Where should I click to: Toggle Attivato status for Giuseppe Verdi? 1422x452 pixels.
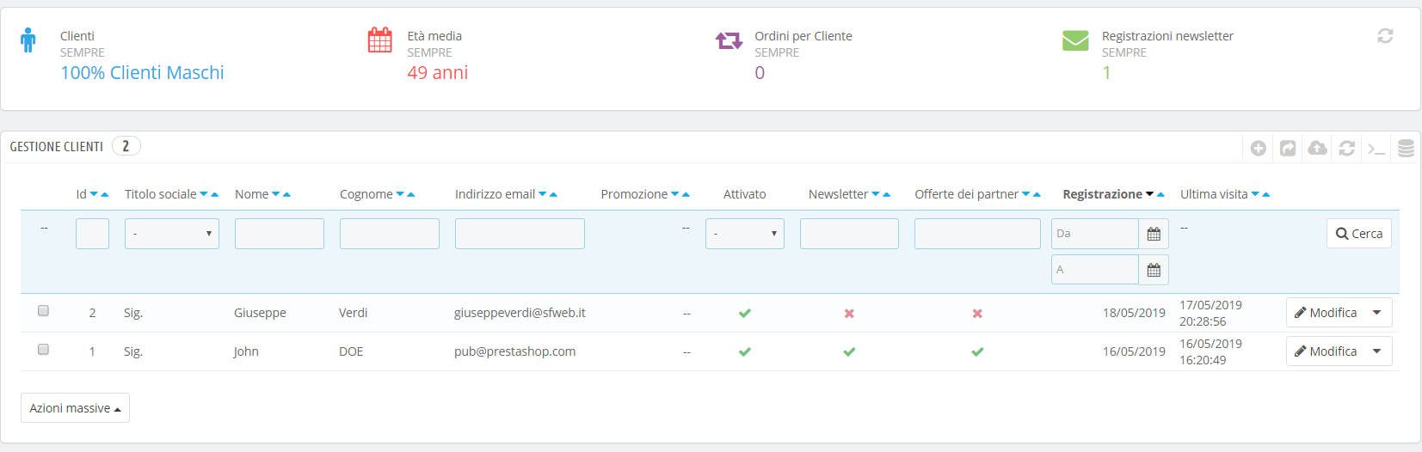pyautogui.click(x=745, y=314)
